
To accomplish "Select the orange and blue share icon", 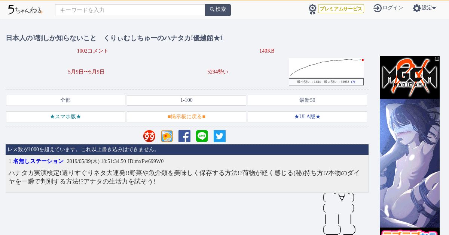I will (x=167, y=136).
